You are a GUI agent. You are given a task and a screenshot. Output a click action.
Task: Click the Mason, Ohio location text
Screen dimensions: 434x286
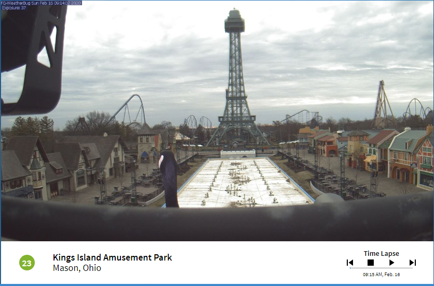77,268
